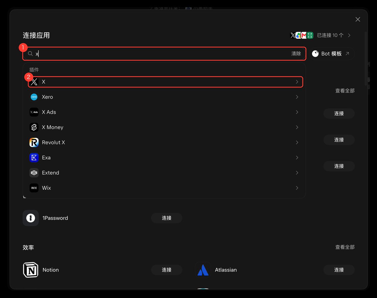Screen dimensions: 377x298
Task: Clear the search with 清除
Action: coord(296,54)
